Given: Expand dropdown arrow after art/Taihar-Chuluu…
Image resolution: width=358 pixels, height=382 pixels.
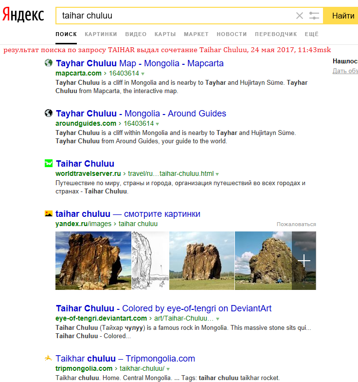Looking at the screenshot, I should coord(218,319).
